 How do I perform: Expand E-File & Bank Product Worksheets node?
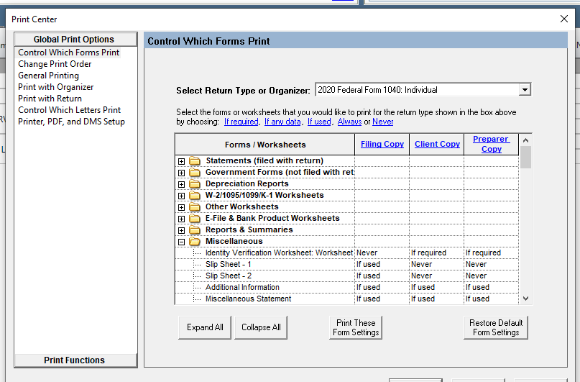pyautogui.click(x=182, y=219)
